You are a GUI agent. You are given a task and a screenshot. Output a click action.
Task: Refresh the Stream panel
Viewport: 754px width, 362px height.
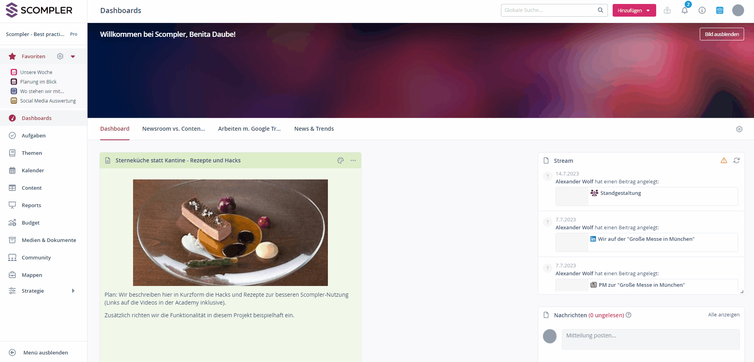[737, 160]
